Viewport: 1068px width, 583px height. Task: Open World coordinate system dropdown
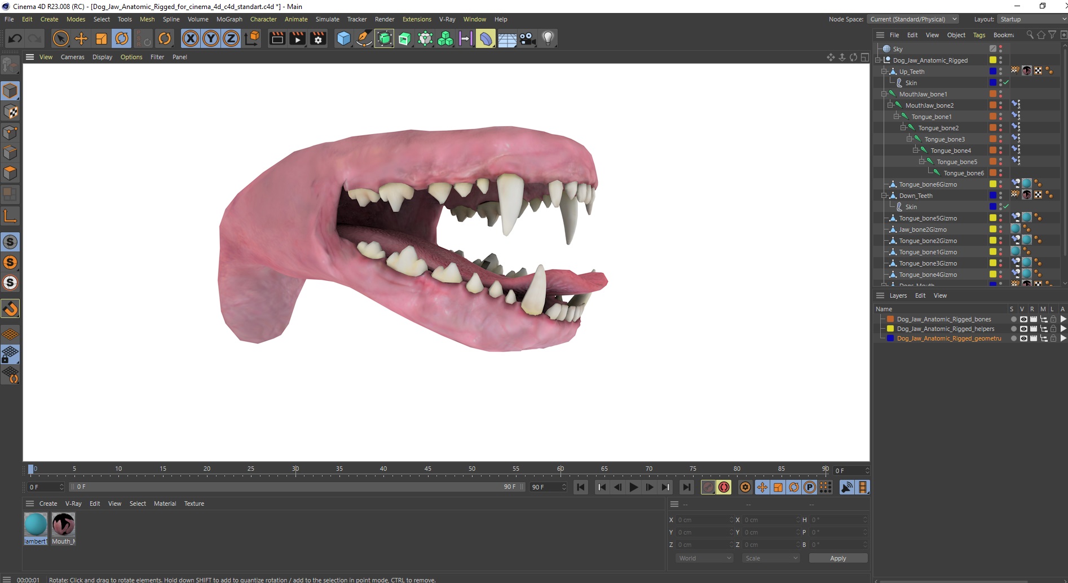coord(704,558)
